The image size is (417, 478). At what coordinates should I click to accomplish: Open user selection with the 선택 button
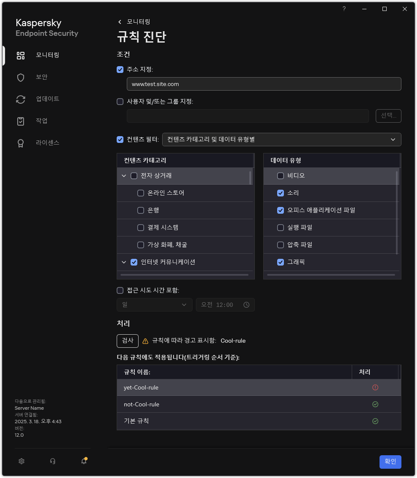click(x=388, y=115)
